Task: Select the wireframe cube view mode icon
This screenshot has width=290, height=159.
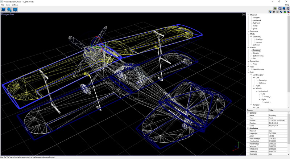Action: click(280, 8)
